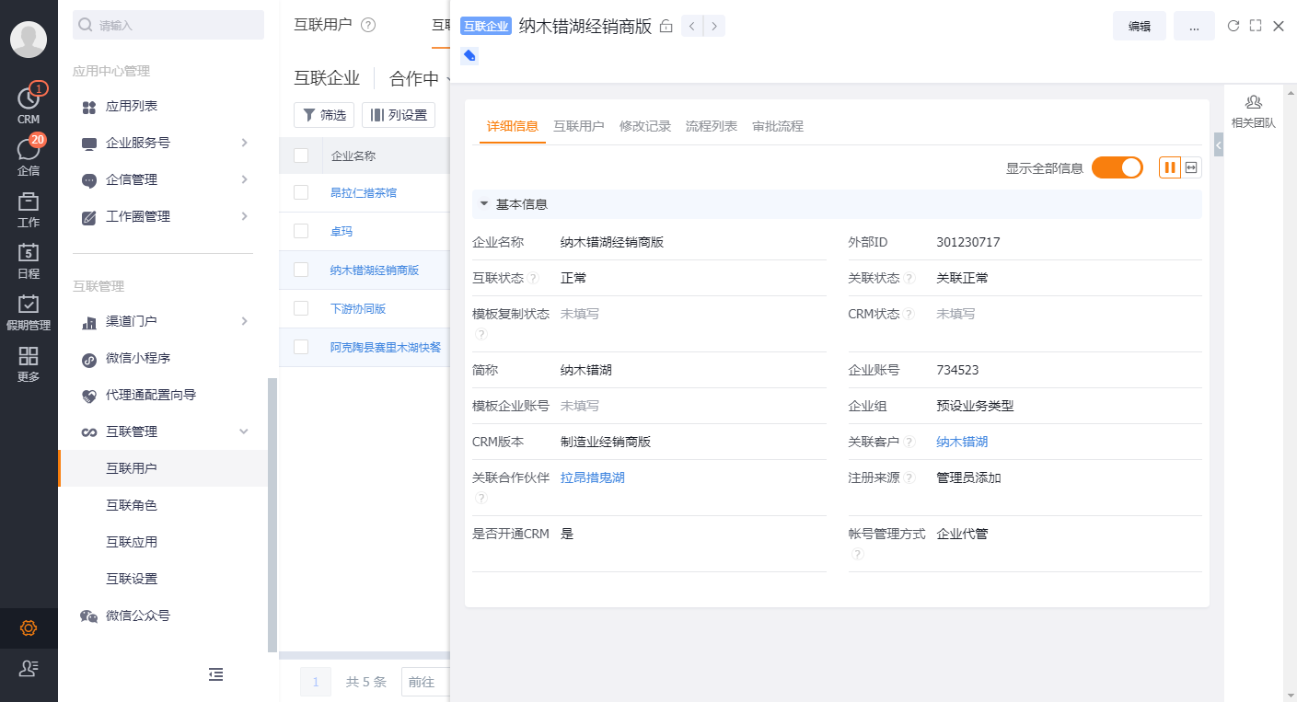This screenshot has width=1297, height=702.
Task: Switch to two-column layout icon
Action: (1170, 167)
